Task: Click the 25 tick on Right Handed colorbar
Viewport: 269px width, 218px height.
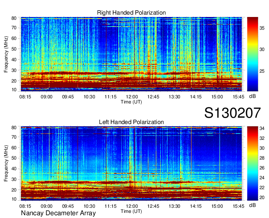Action: [x=262, y=71]
